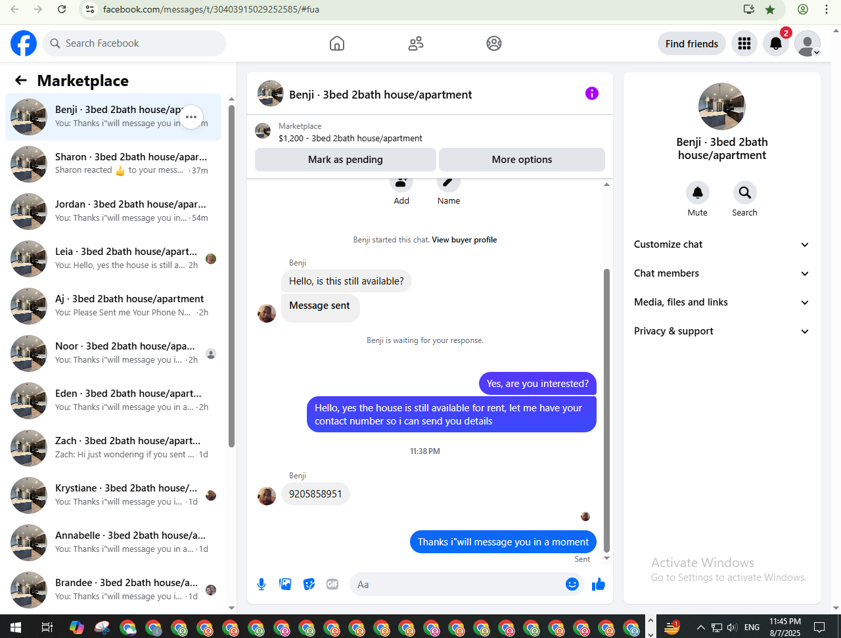Open the three-dot options on Benji conversation
The image size is (841, 638).
click(x=191, y=117)
